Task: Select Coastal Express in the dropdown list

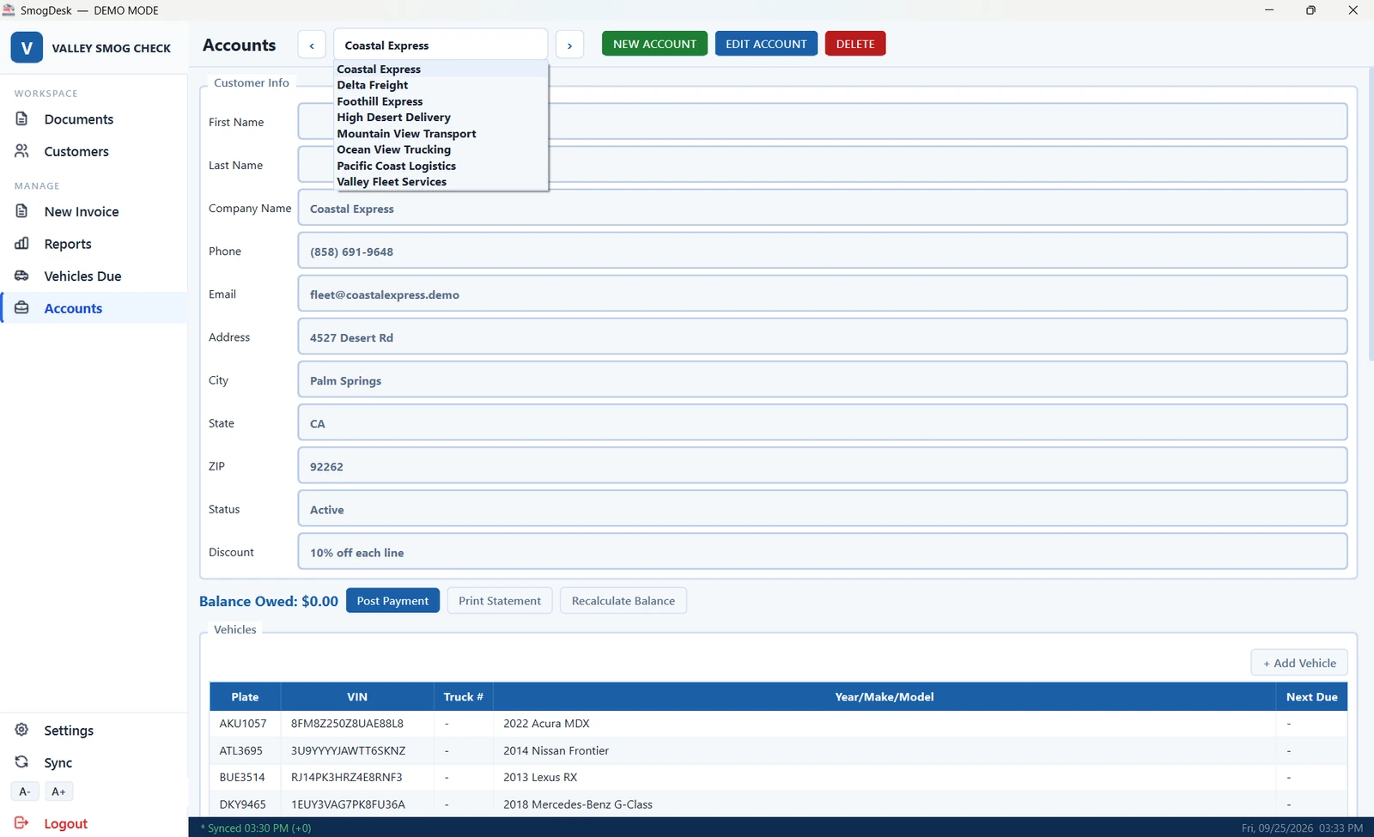Action: tap(441, 69)
